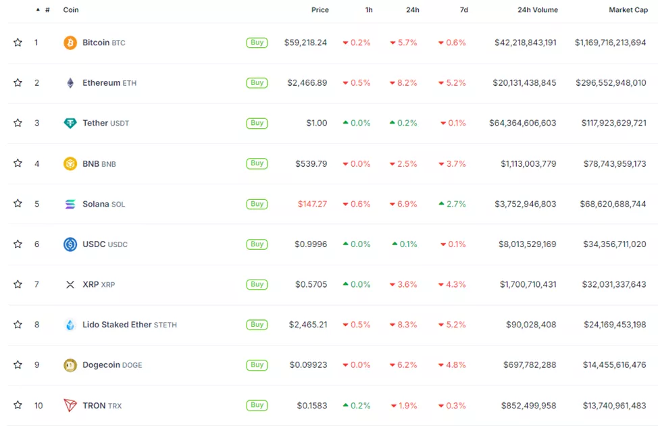Image resolution: width=658 pixels, height=426 pixels.
Task: Click the Ethereum diamond icon
Action: coord(70,83)
